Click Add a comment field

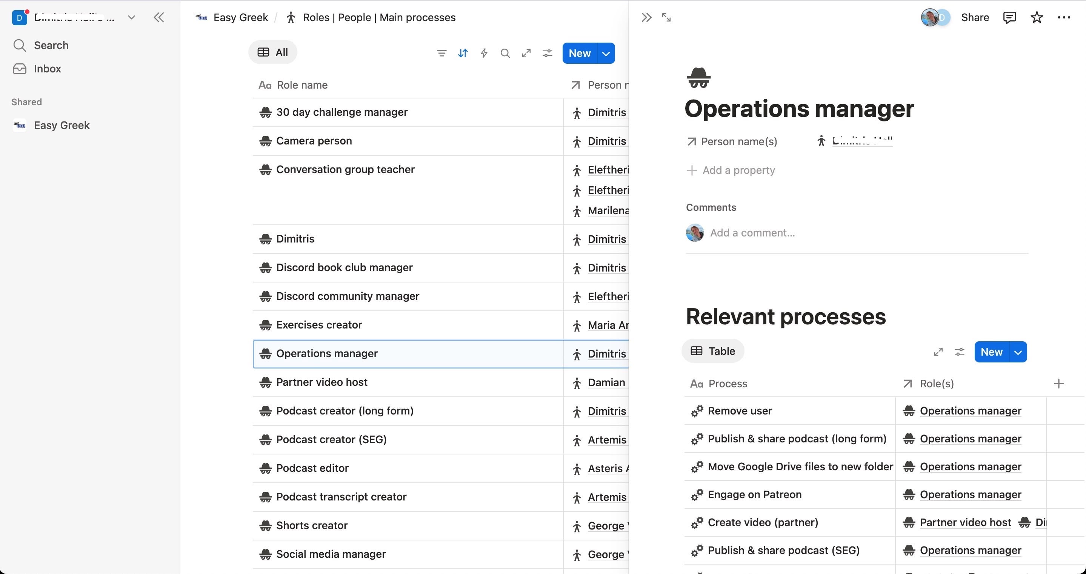pyautogui.click(x=752, y=233)
